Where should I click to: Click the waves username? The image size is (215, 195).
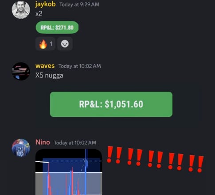(x=45, y=66)
